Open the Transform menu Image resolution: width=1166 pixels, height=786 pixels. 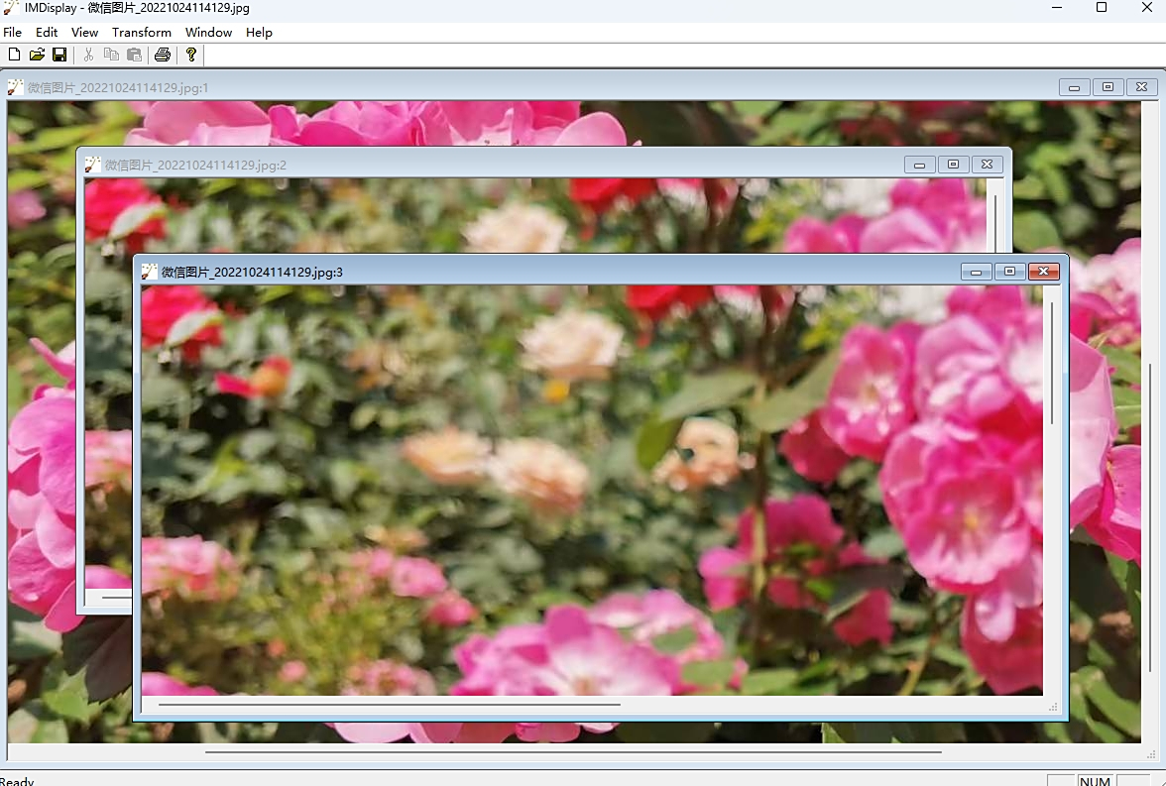pyautogui.click(x=141, y=33)
